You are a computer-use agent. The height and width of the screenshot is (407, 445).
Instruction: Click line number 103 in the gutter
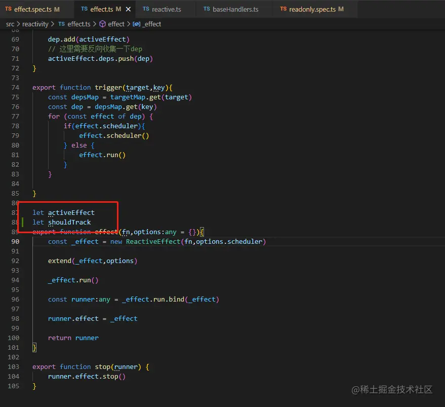point(13,366)
